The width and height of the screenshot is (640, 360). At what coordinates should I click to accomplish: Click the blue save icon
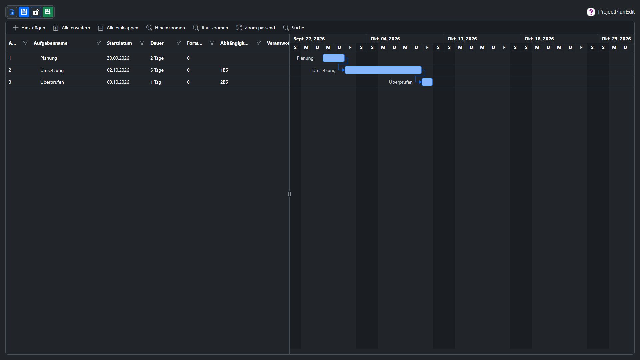24,12
